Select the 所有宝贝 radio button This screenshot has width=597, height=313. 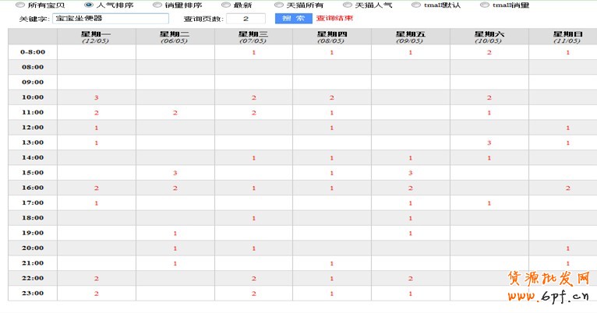[20, 5]
